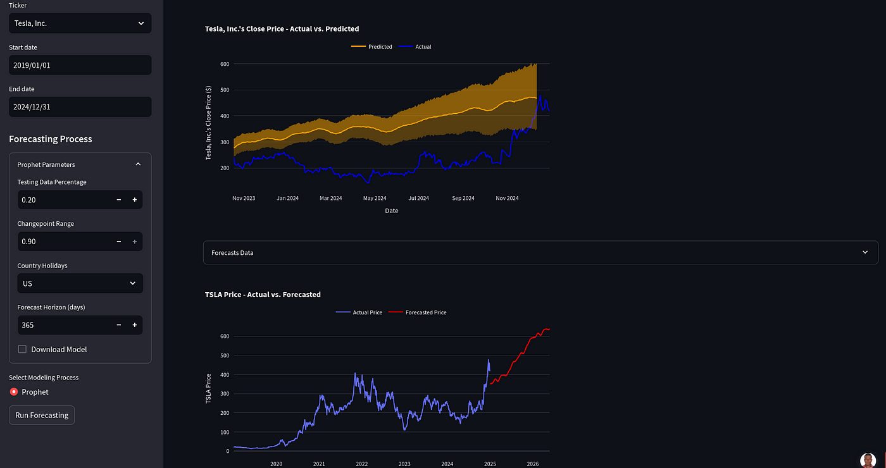Collapse the Prophet Parameters expander
886x468 pixels.
(x=80, y=164)
